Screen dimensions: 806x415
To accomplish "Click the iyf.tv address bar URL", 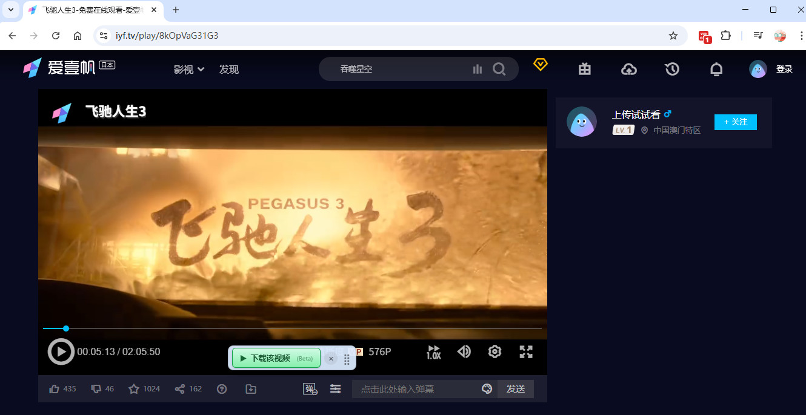I will point(167,36).
